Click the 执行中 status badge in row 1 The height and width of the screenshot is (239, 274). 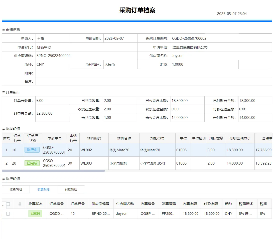pyautogui.click(x=32, y=150)
